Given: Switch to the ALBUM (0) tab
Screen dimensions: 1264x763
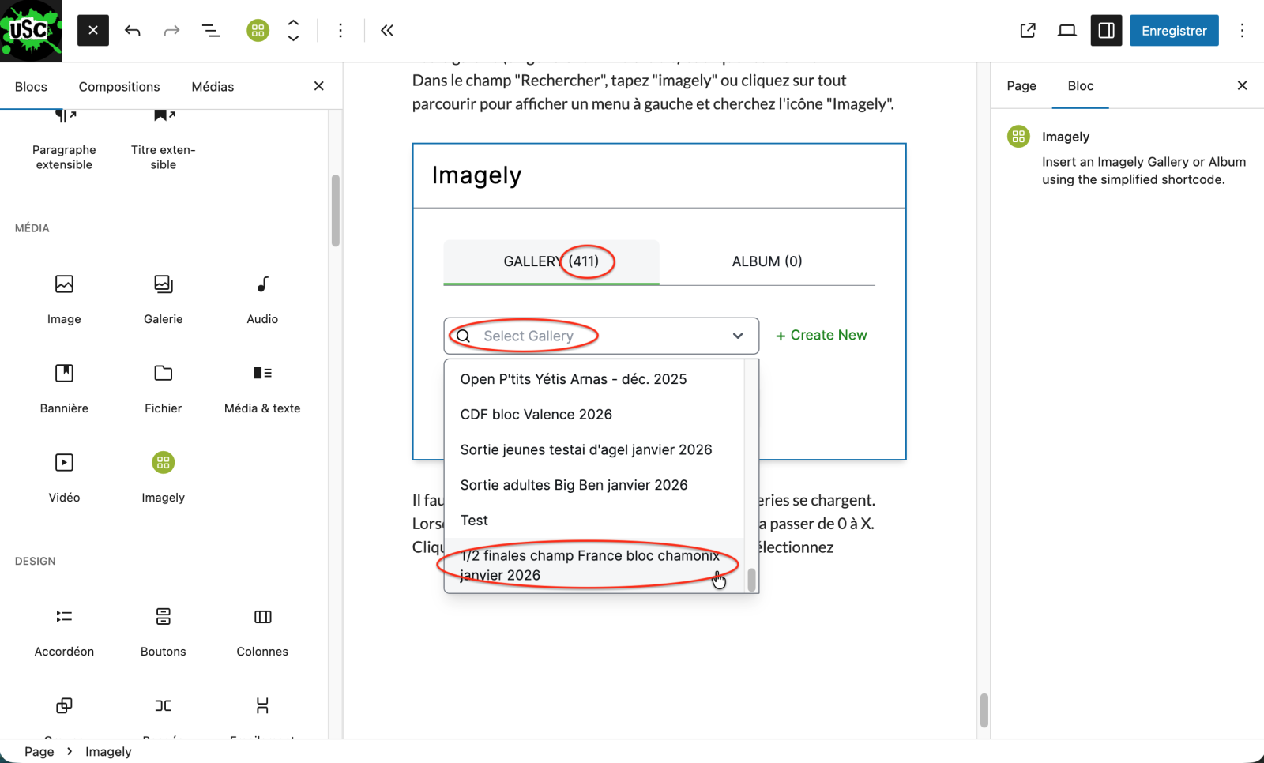Looking at the screenshot, I should click(766, 261).
